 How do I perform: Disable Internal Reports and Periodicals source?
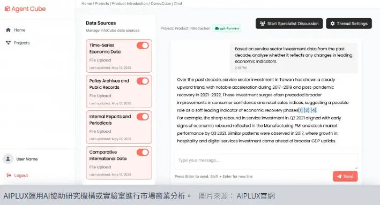(x=143, y=117)
